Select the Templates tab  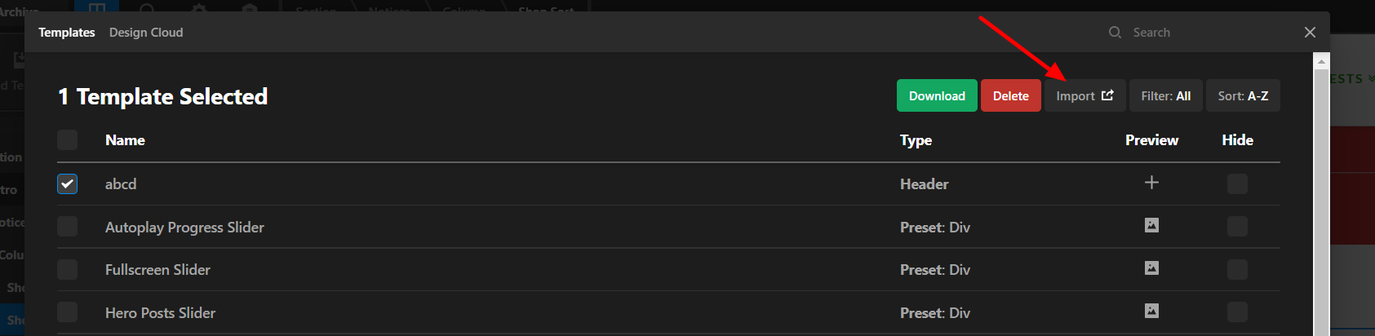click(67, 33)
